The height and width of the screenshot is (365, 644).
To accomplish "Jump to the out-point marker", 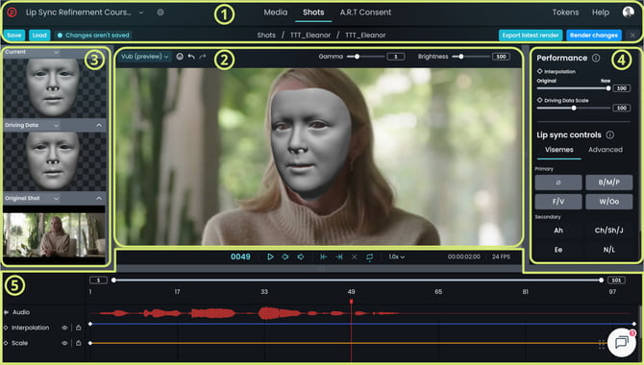I will (339, 256).
